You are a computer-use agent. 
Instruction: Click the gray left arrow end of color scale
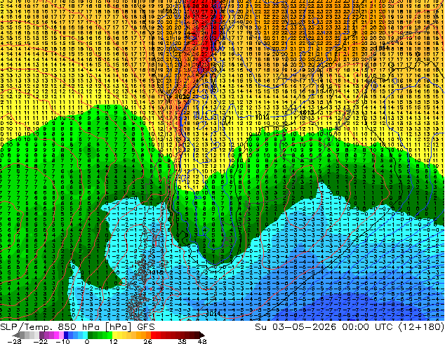(16, 335)
